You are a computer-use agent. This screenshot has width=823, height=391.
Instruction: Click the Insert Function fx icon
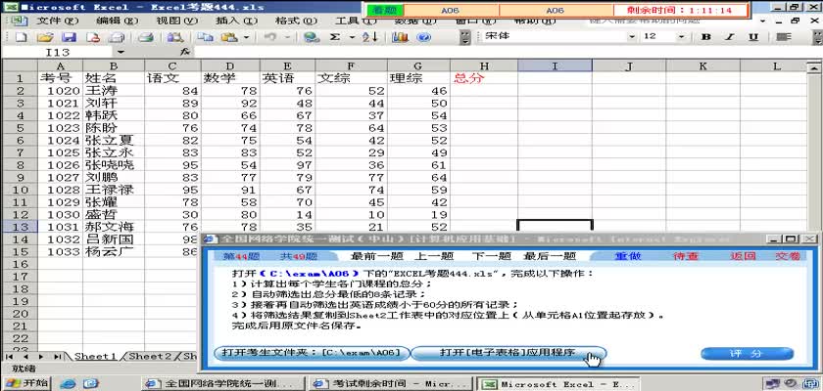(x=185, y=52)
